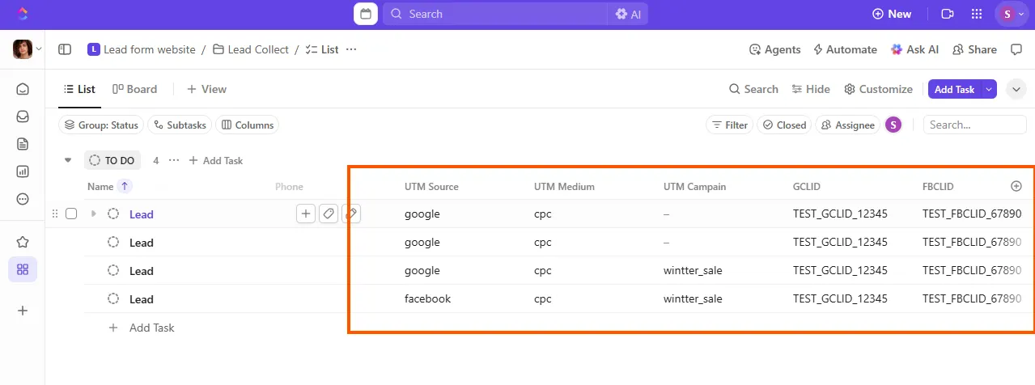Screen dimensions: 1035x385
Task: Click the sidebar plus icon
Action: (x=23, y=311)
